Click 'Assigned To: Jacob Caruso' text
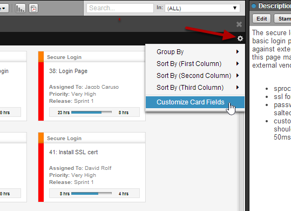Image resolution: width=291 pixels, height=211 pixels. [x=84, y=87]
